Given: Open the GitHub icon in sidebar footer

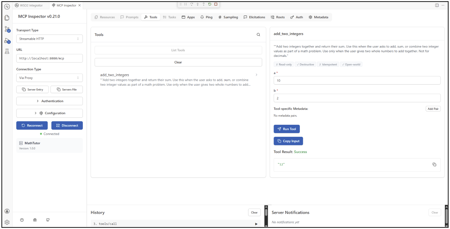Looking at the screenshot, I should (x=48, y=220).
